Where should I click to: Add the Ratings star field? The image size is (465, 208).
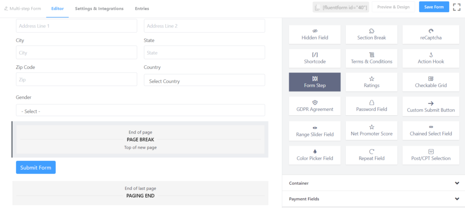[371, 82]
